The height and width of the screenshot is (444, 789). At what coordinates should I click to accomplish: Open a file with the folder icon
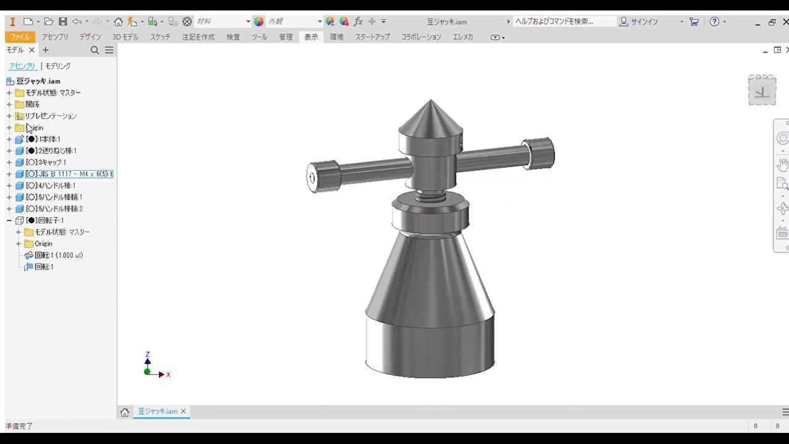coord(49,22)
